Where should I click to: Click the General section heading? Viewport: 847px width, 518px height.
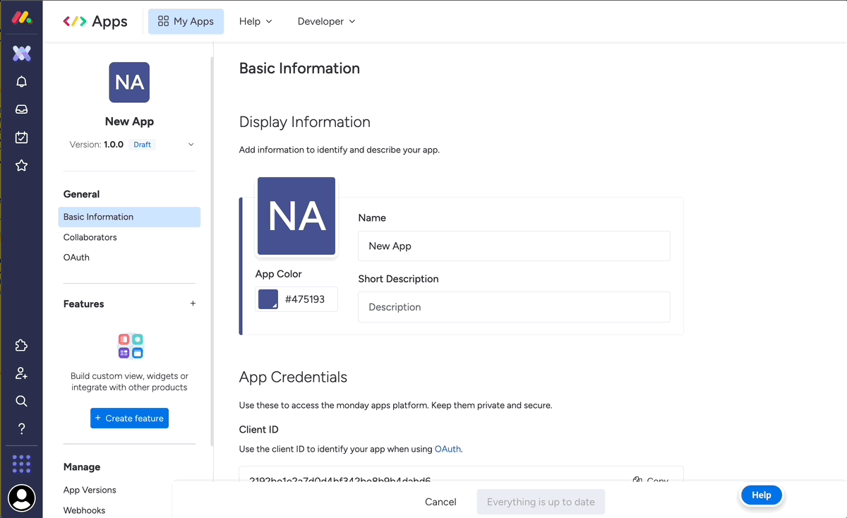coord(81,194)
